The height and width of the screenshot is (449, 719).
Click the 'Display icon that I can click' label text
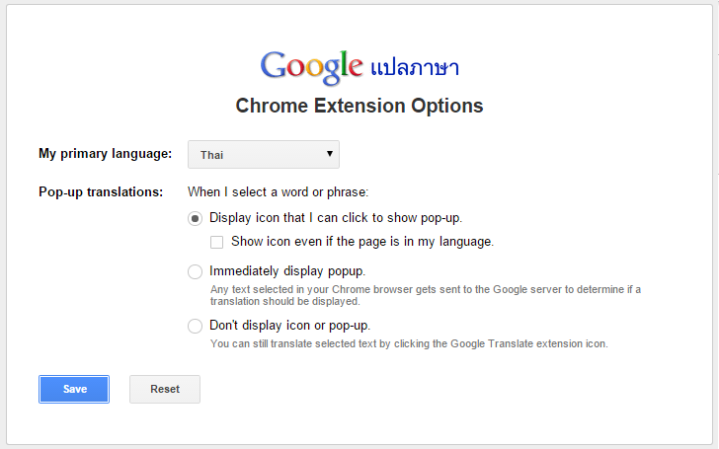[x=336, y=218]
